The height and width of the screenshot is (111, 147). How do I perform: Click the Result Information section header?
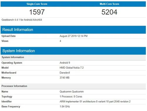pos(73,30)
